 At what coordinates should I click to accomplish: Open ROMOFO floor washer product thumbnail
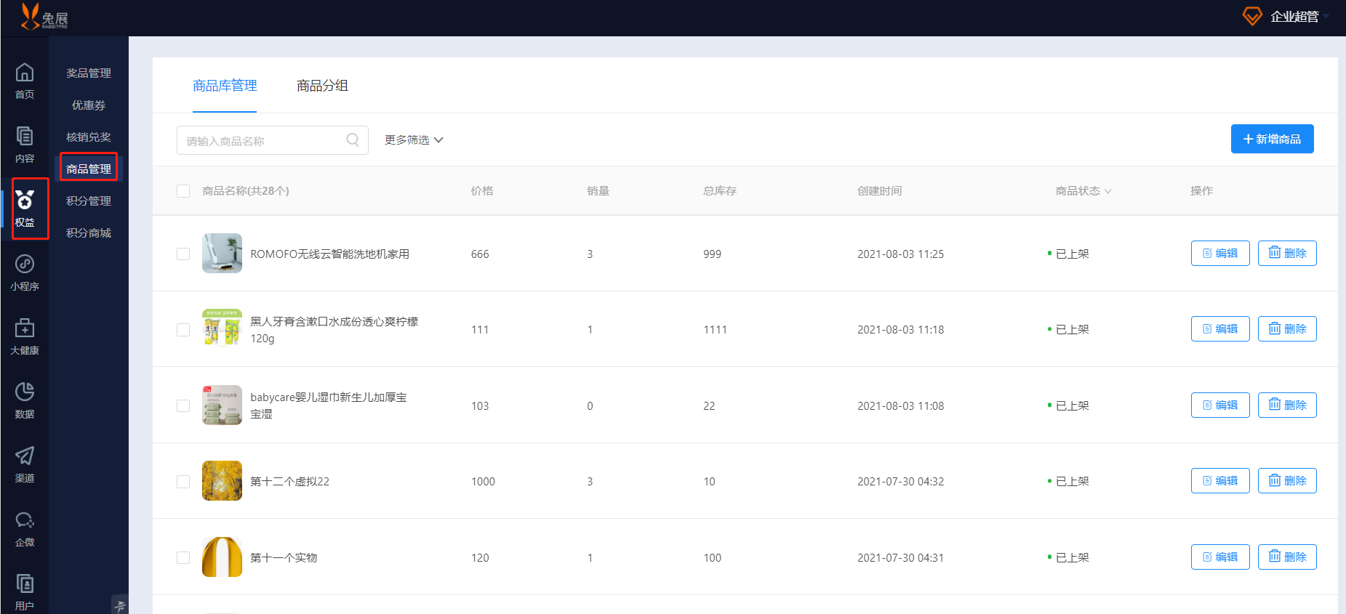pos(222,253)
